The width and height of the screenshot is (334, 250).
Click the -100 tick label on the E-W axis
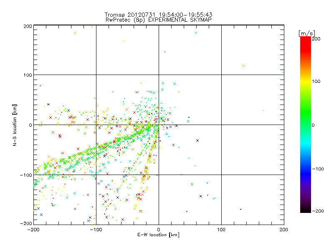(96, 230)
